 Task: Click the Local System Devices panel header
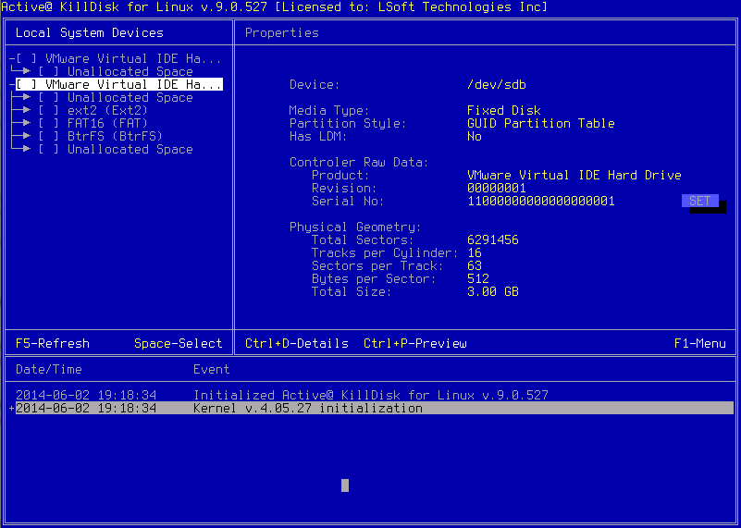(x=90, y=32)
